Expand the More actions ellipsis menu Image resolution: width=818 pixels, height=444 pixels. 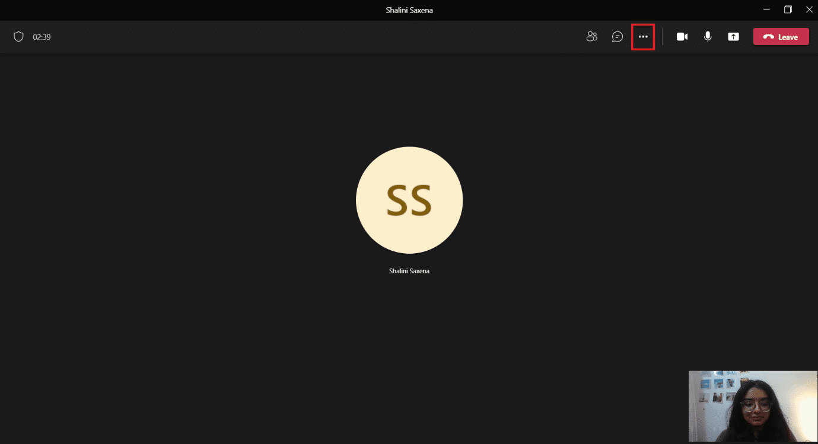643,37
